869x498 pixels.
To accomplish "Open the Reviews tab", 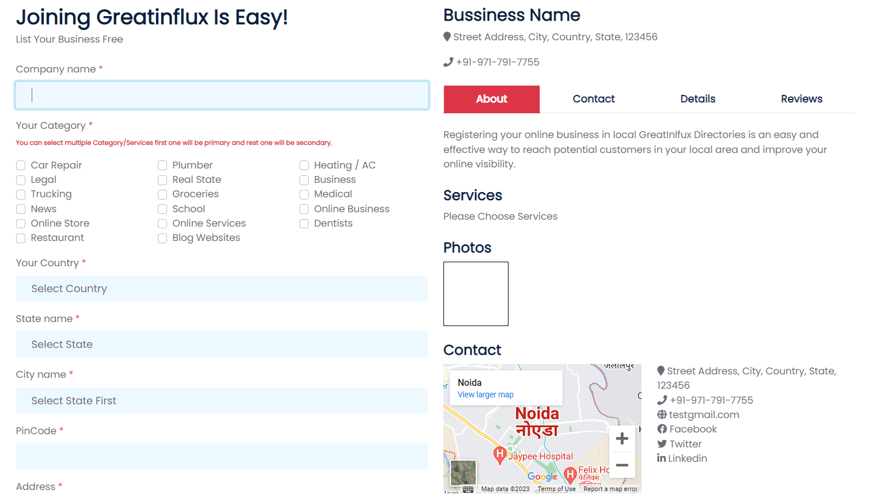I will click(x=802, y=99).
